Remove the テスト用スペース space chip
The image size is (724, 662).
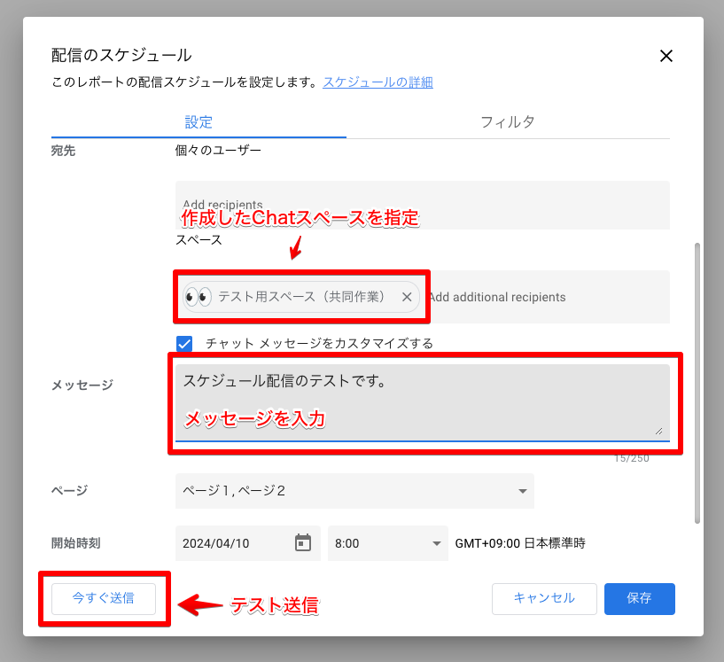click(407, 297)
